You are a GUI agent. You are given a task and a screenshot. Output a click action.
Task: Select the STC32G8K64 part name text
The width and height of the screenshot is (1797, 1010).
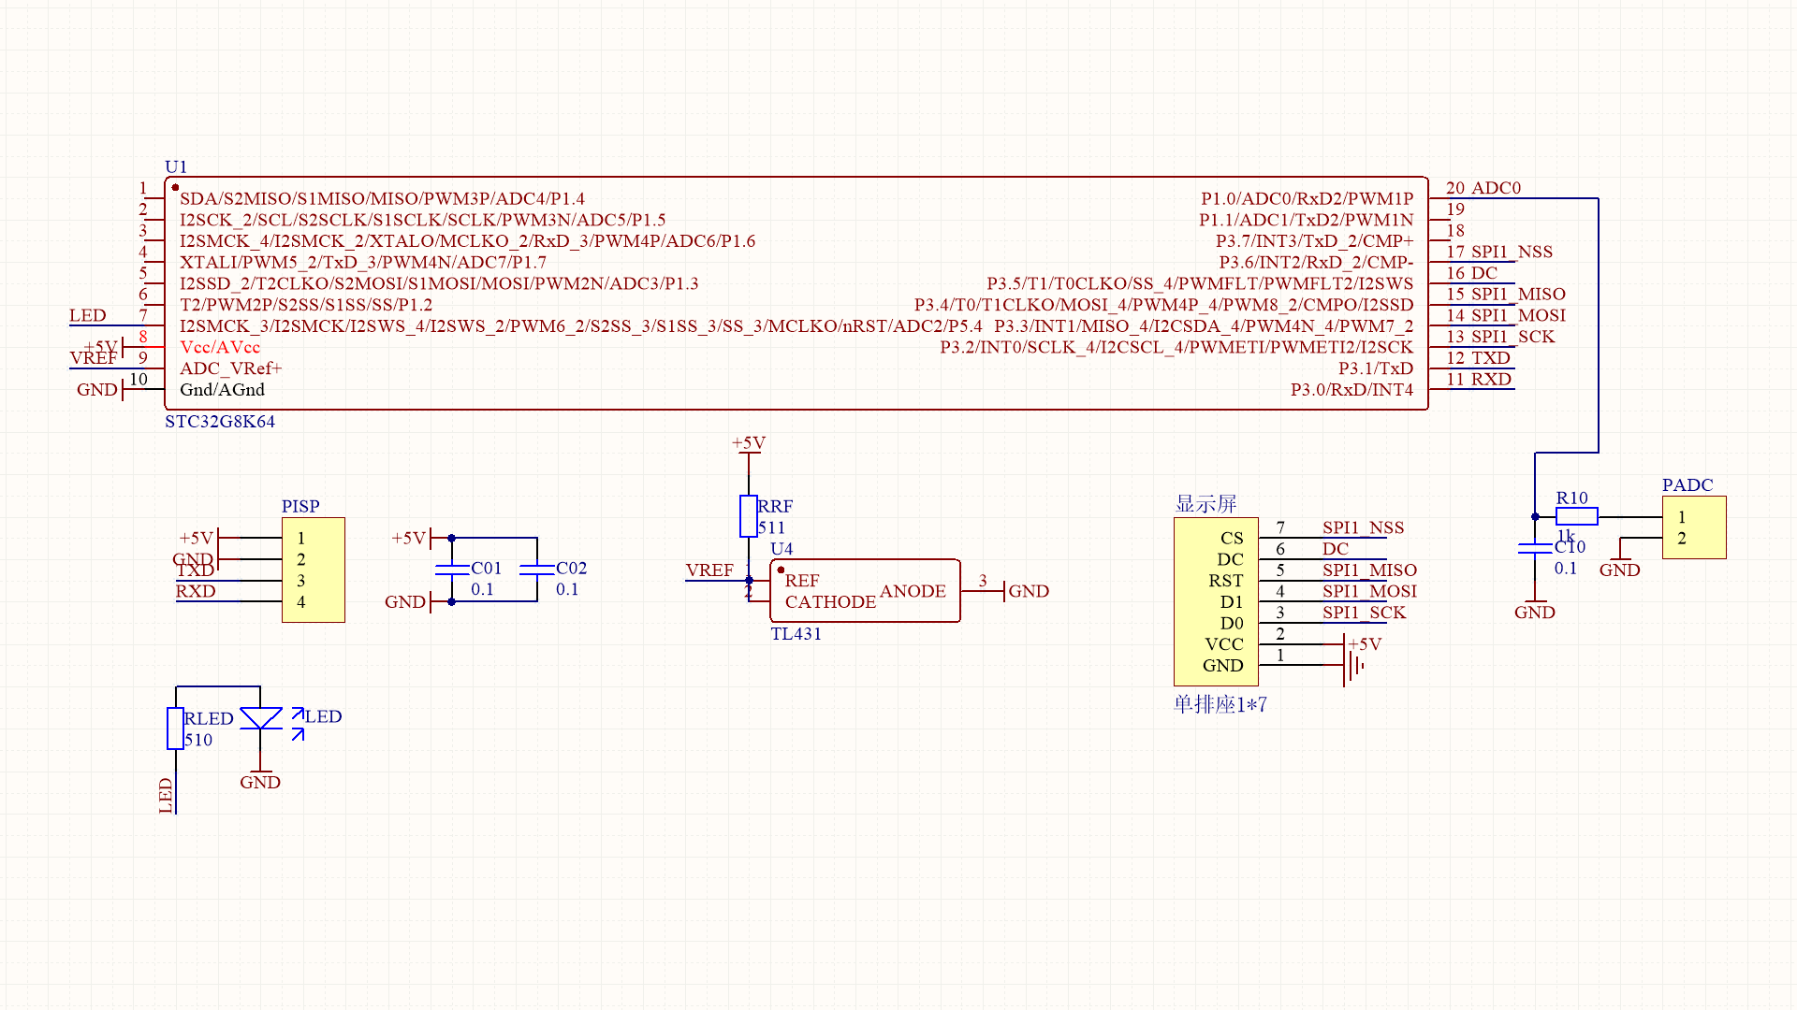[x=221, y=422]
